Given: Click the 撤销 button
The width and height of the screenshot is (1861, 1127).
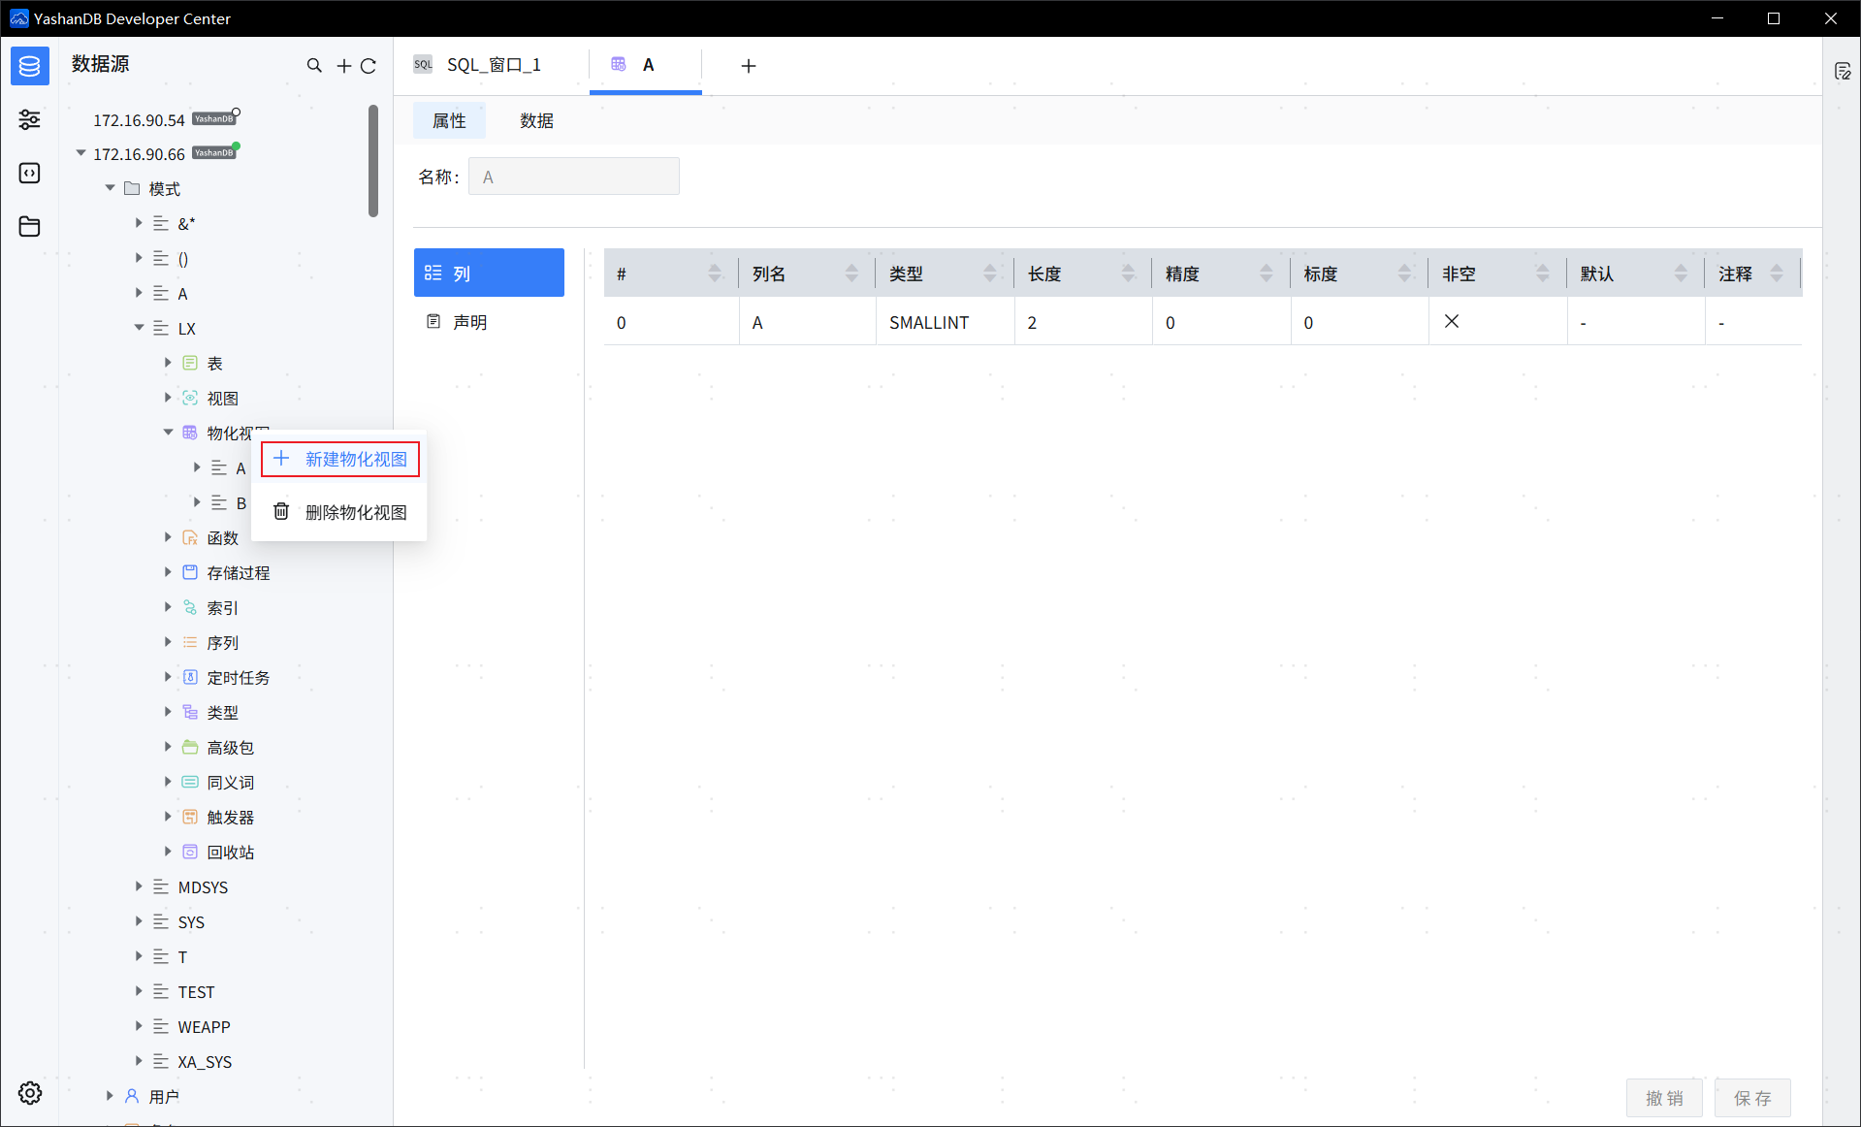Looking at the screenshot, I should (x=1664, y=1098).
